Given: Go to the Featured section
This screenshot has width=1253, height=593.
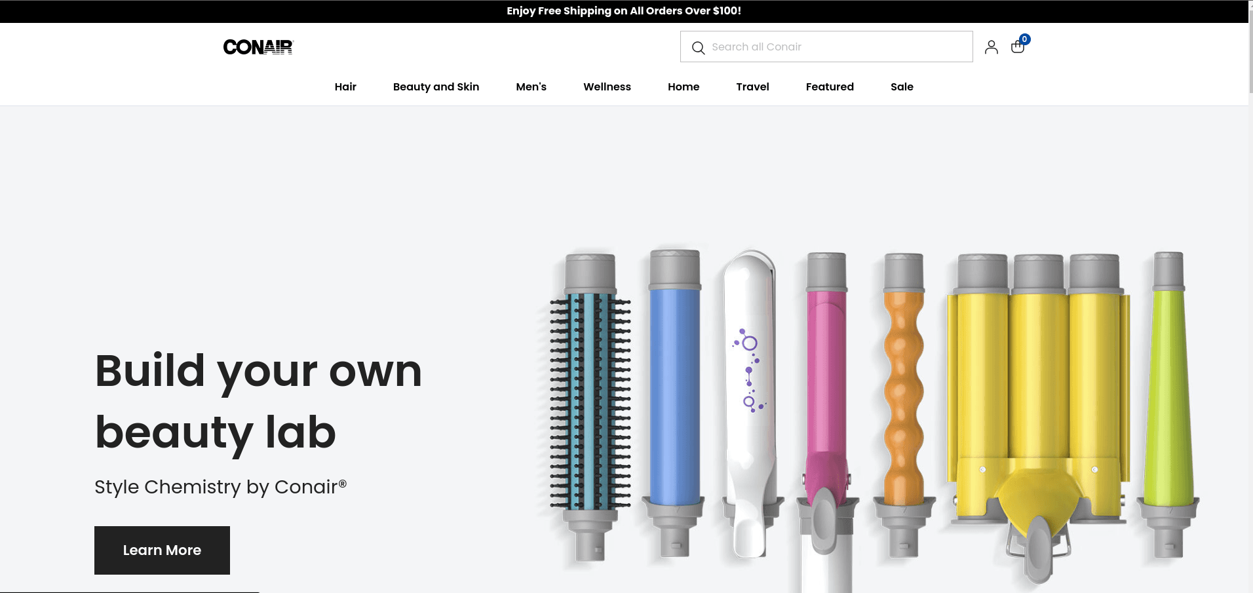Looking at the screenshot, I should click(830, 87).
